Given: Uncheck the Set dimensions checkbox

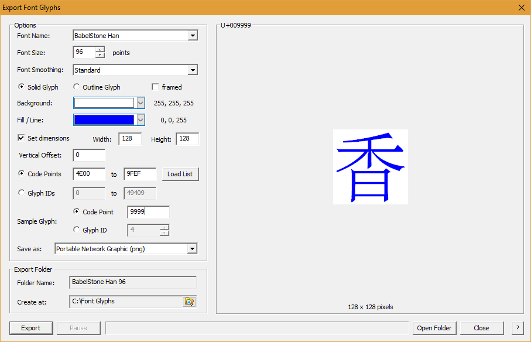Looking at the screenshot, I should click(x=21, y=138).
